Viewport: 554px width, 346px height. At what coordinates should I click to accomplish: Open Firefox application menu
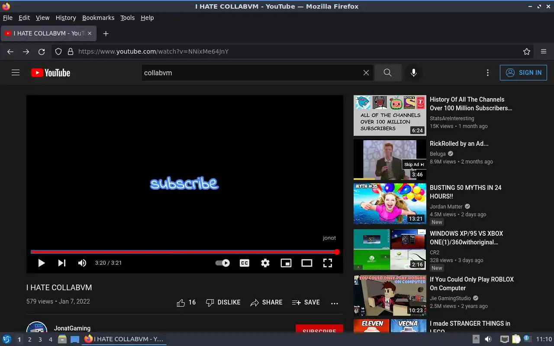tap(544, 51)
